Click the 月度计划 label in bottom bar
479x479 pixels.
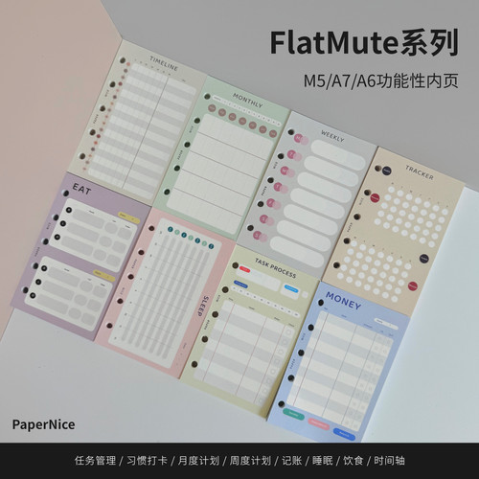tap(198, 461)
